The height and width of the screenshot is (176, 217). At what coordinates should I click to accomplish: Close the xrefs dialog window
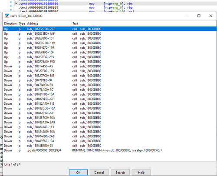pos(210,16)
